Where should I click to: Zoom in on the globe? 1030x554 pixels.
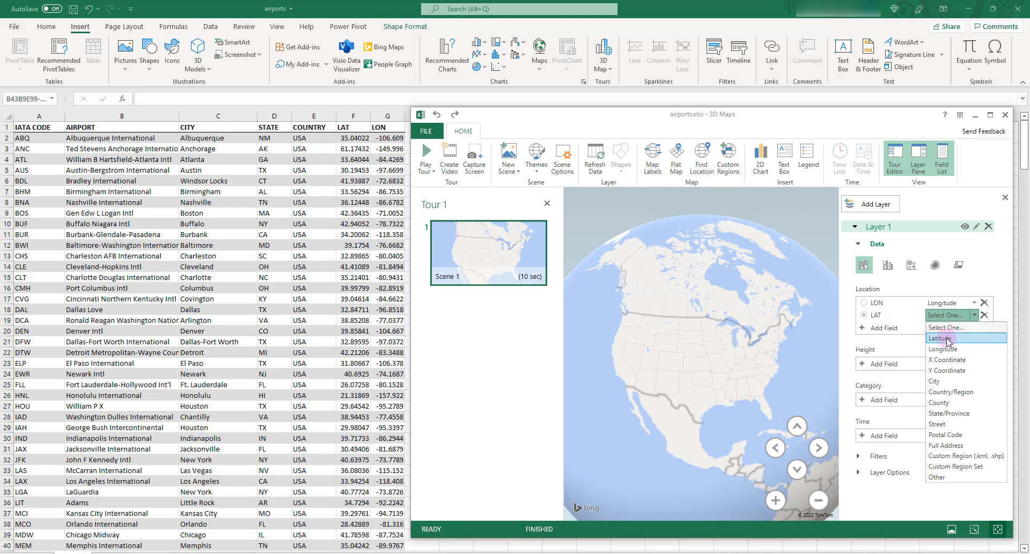pyautogui.click(x=776, y=500)
